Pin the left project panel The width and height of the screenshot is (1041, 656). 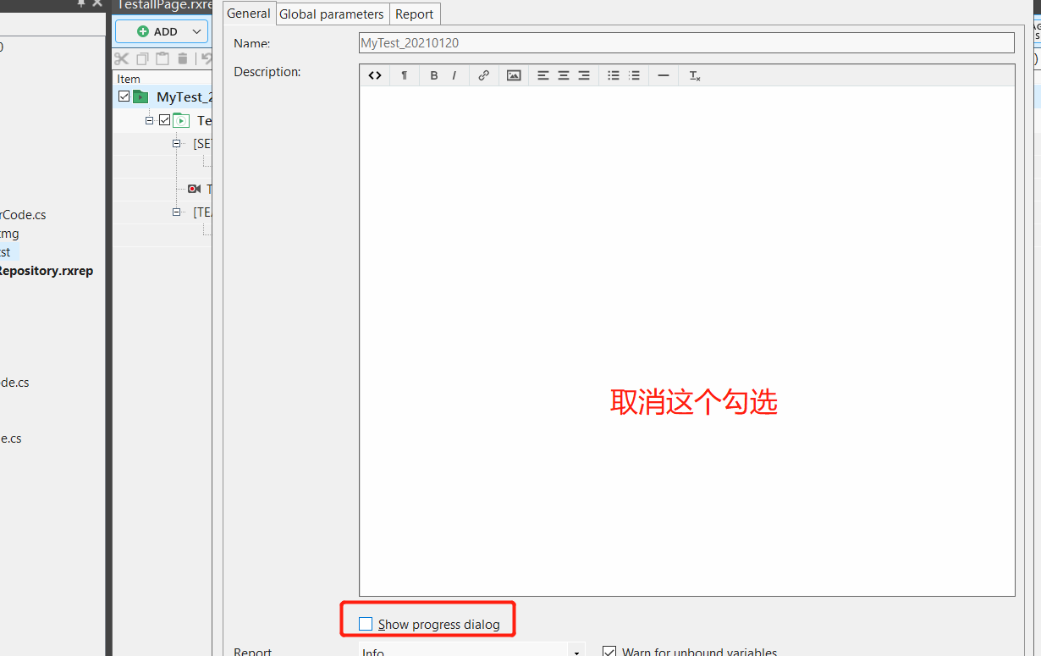pos(81,3)
